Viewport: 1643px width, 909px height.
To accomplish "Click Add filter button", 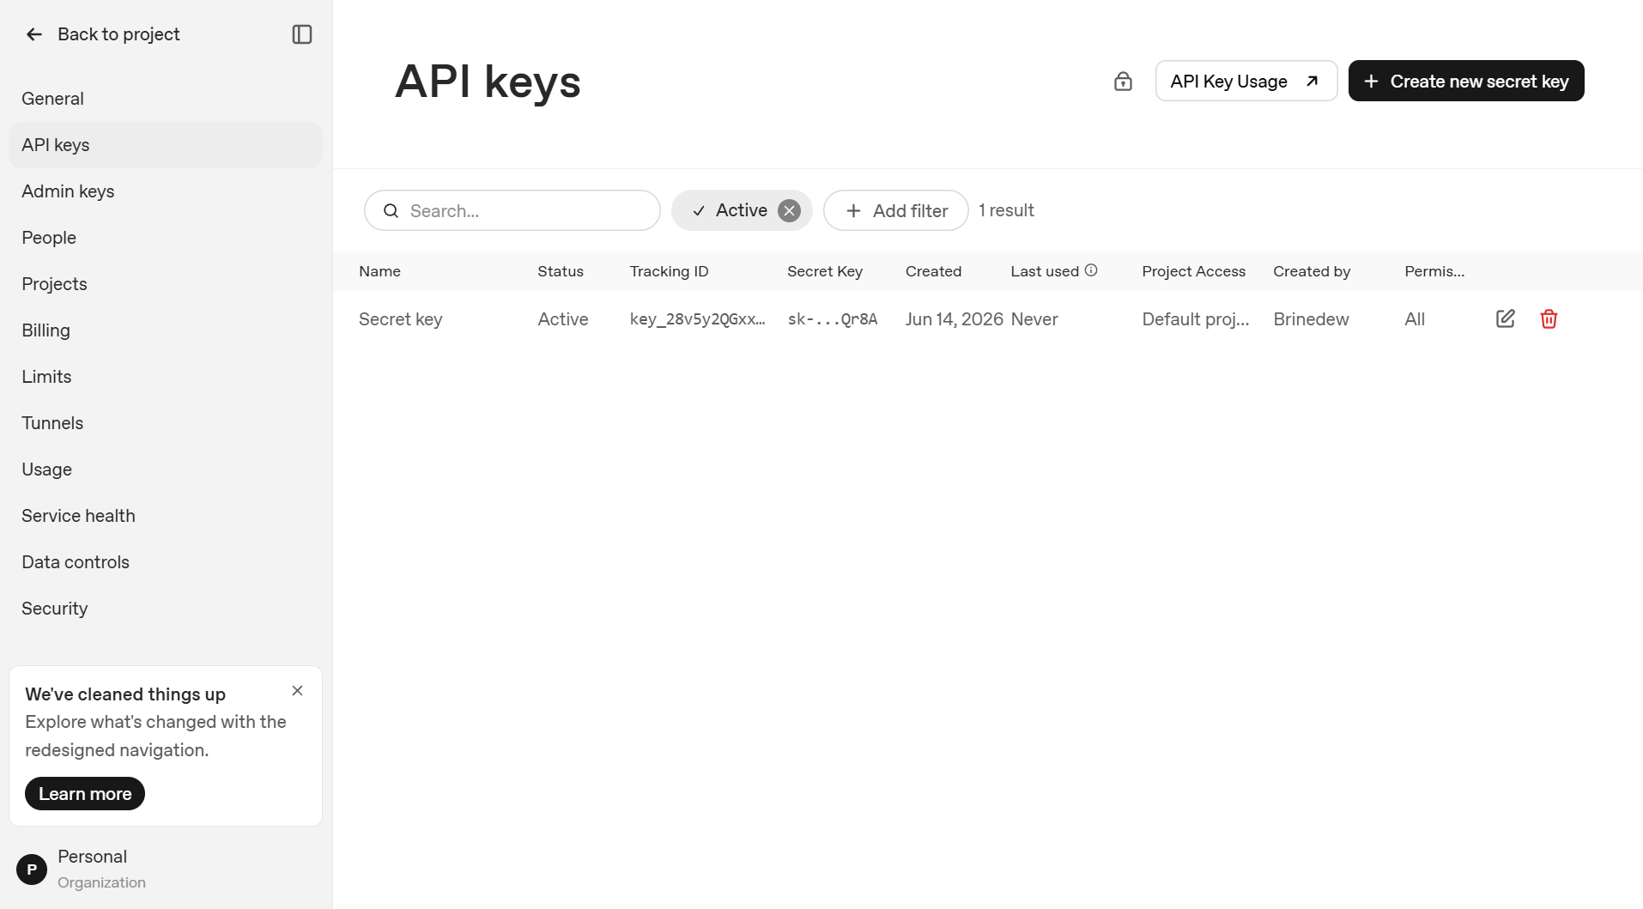I will (895, 210).
